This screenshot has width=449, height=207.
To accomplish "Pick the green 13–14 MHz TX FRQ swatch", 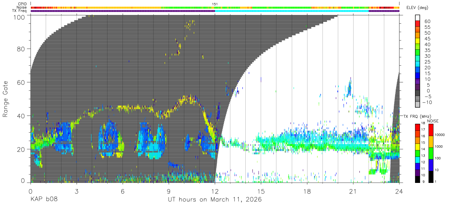I will point(417,153).
